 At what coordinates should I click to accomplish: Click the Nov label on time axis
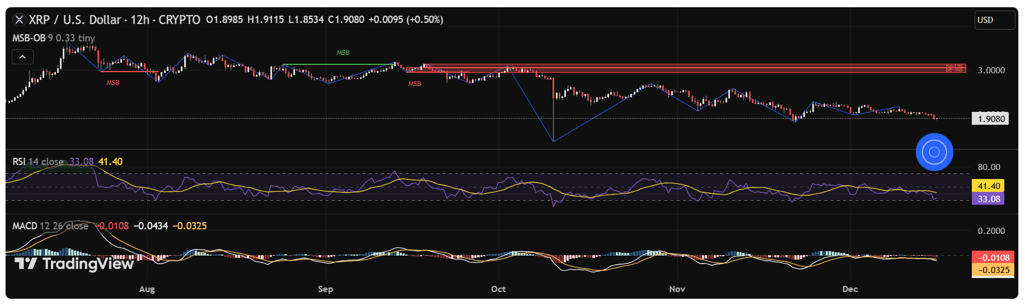(x=677, y=289)
